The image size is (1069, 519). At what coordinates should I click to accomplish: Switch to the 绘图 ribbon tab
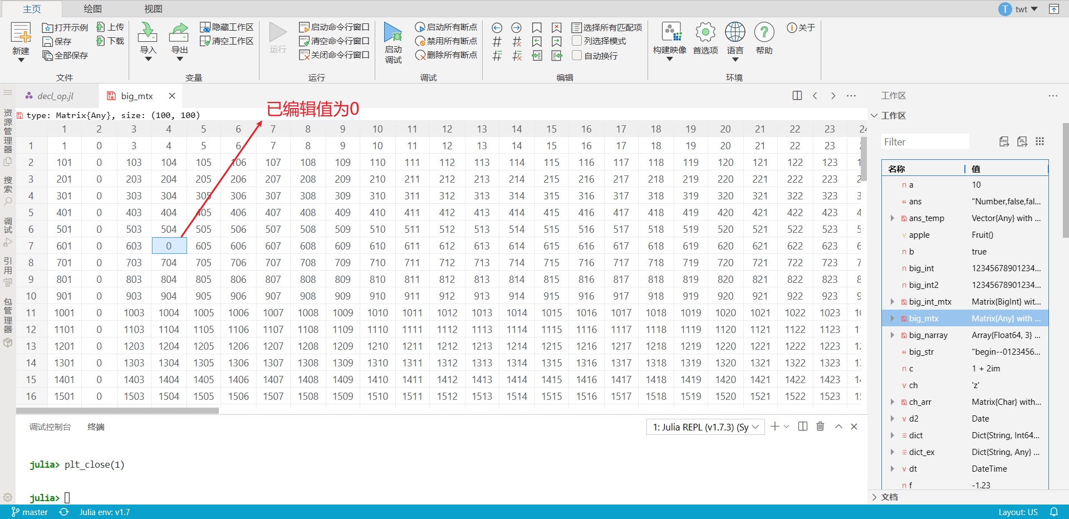pyautogui.click(x=92, y=9)
